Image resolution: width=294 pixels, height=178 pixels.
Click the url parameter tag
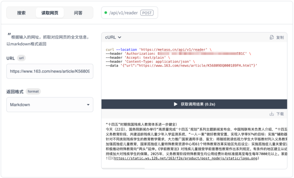click(22, 58)
